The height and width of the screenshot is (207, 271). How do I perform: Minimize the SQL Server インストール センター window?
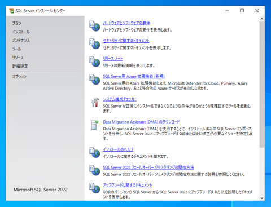(227, 11)
